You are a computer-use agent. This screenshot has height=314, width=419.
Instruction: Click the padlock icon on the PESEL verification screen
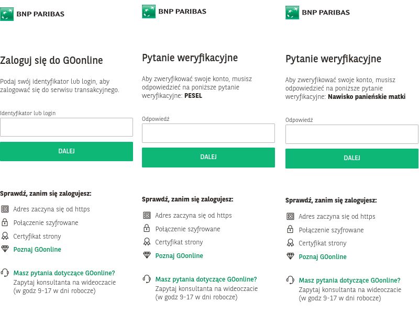coord(147,228)
